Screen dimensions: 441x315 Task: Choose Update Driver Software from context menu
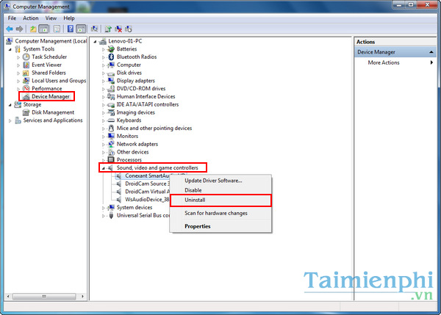click(x=220, y=181)
